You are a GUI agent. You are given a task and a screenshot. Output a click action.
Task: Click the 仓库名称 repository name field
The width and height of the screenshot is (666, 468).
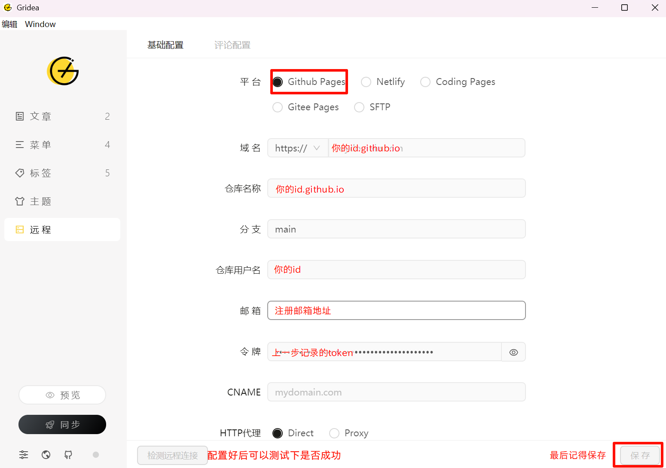click(397, 188)
